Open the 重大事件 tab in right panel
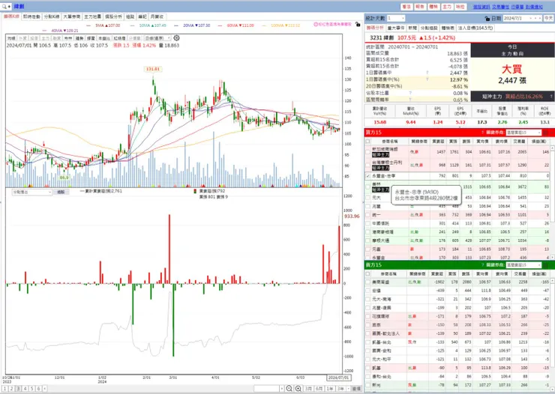Image resolution: width=555 pixels, height=394 pixels. (x=396, y=28)
